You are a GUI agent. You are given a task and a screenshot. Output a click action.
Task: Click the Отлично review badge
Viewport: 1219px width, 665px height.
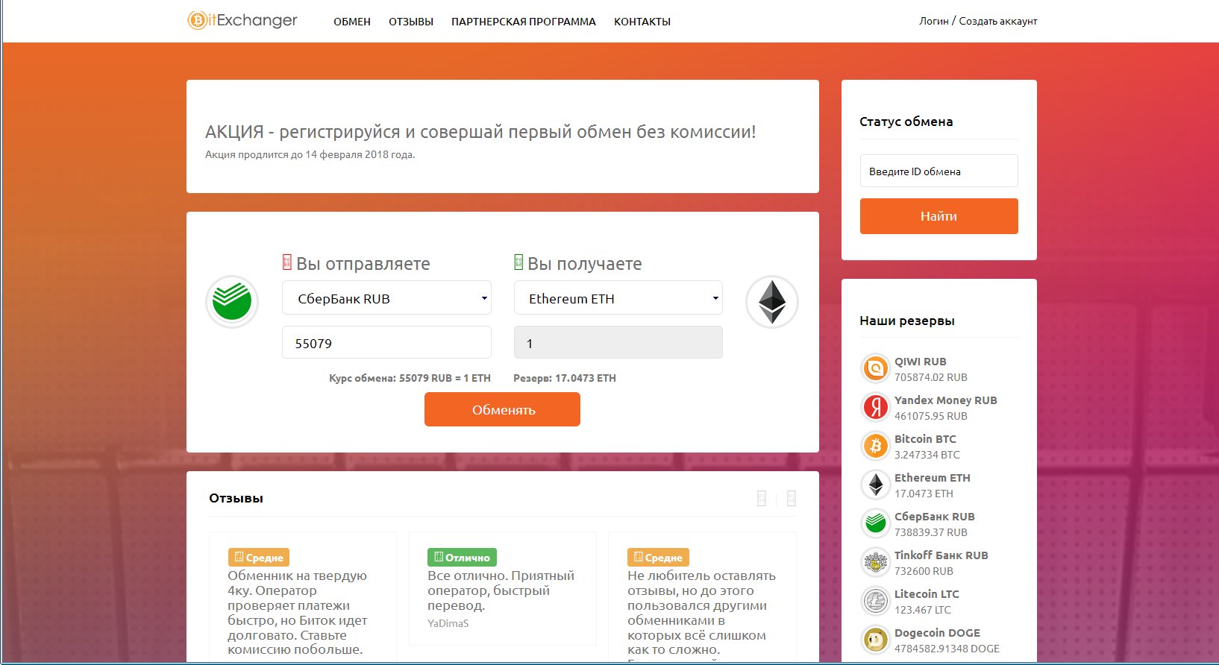coord(462,557)
